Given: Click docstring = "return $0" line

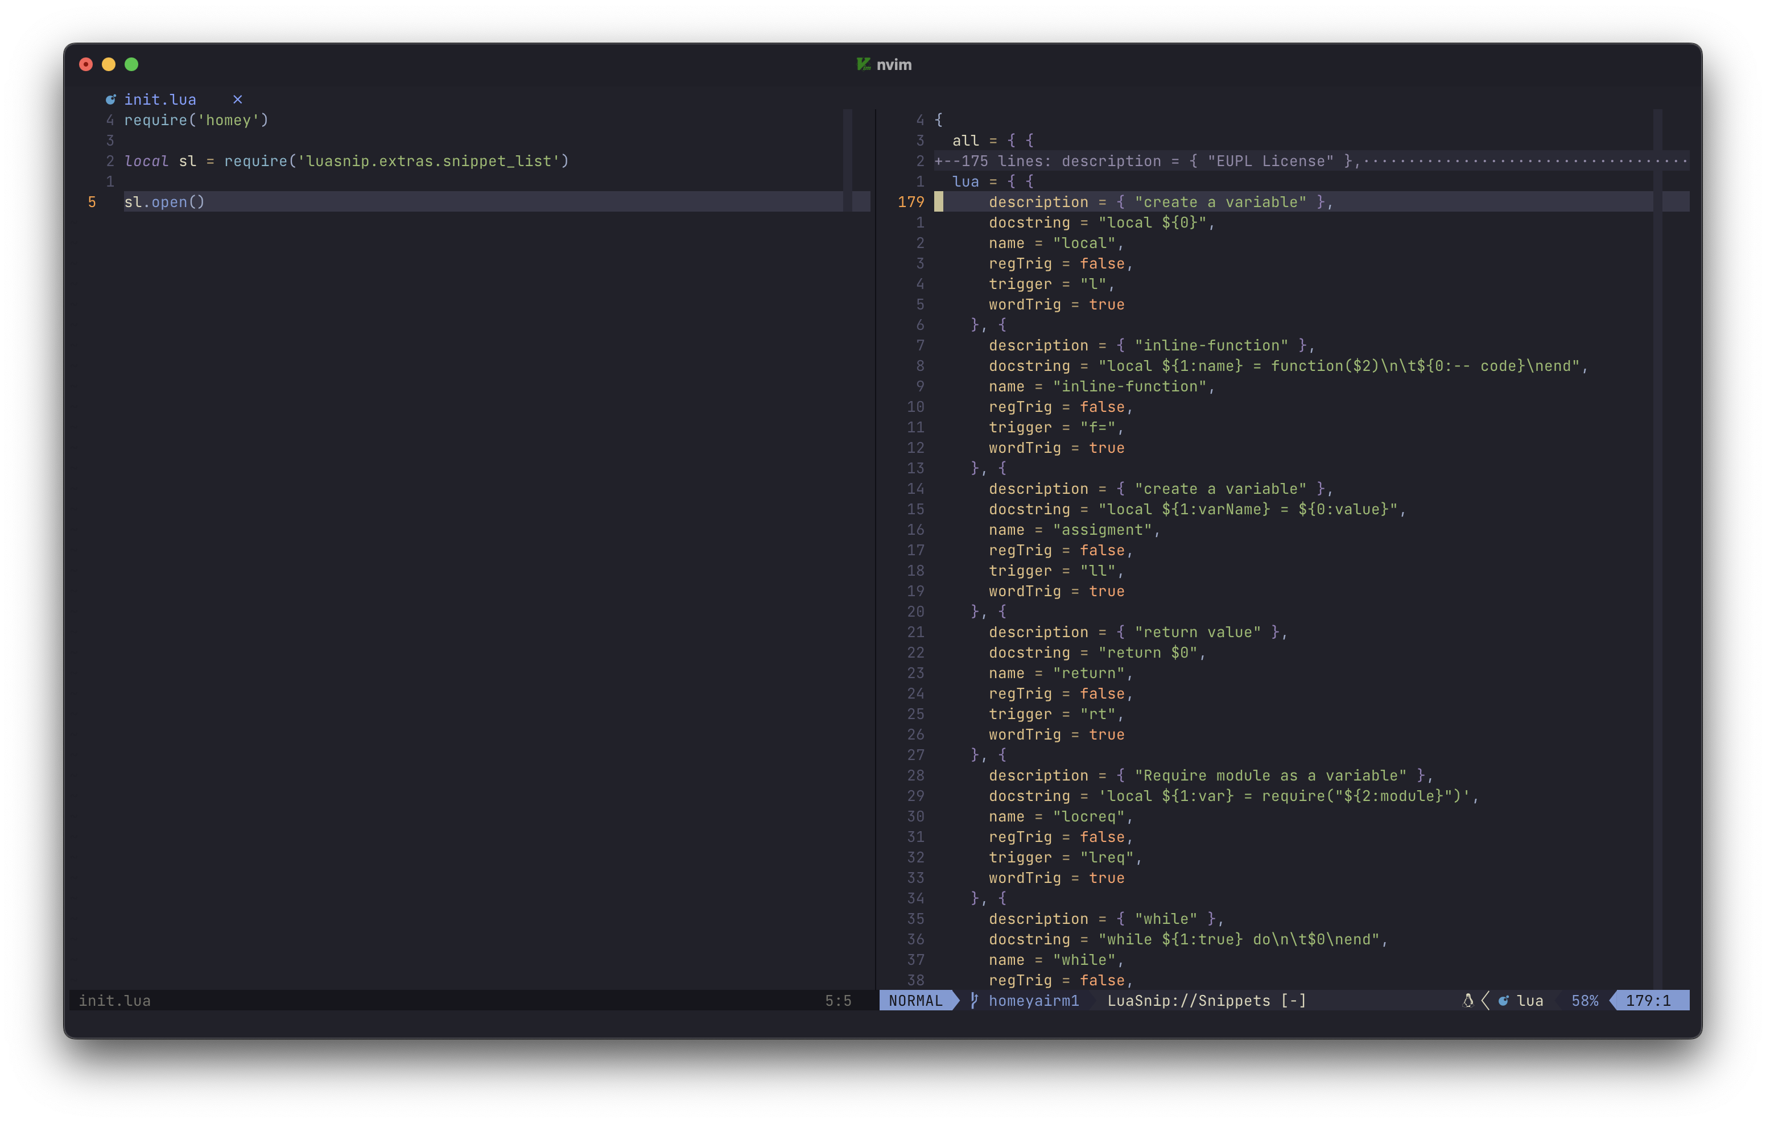Looking at the screenshot, I should [x=1097, y=653].
